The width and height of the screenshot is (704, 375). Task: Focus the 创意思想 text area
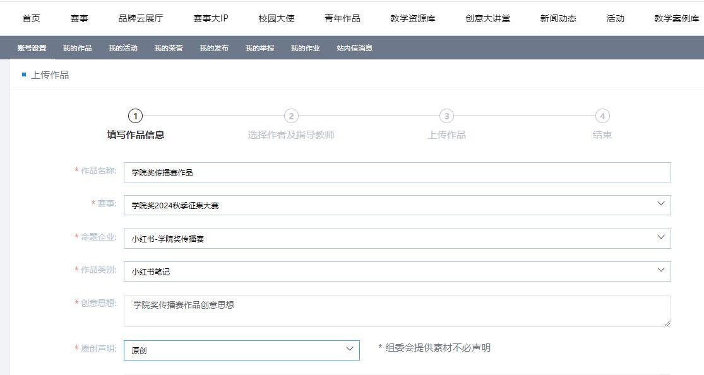coord(397,311)
